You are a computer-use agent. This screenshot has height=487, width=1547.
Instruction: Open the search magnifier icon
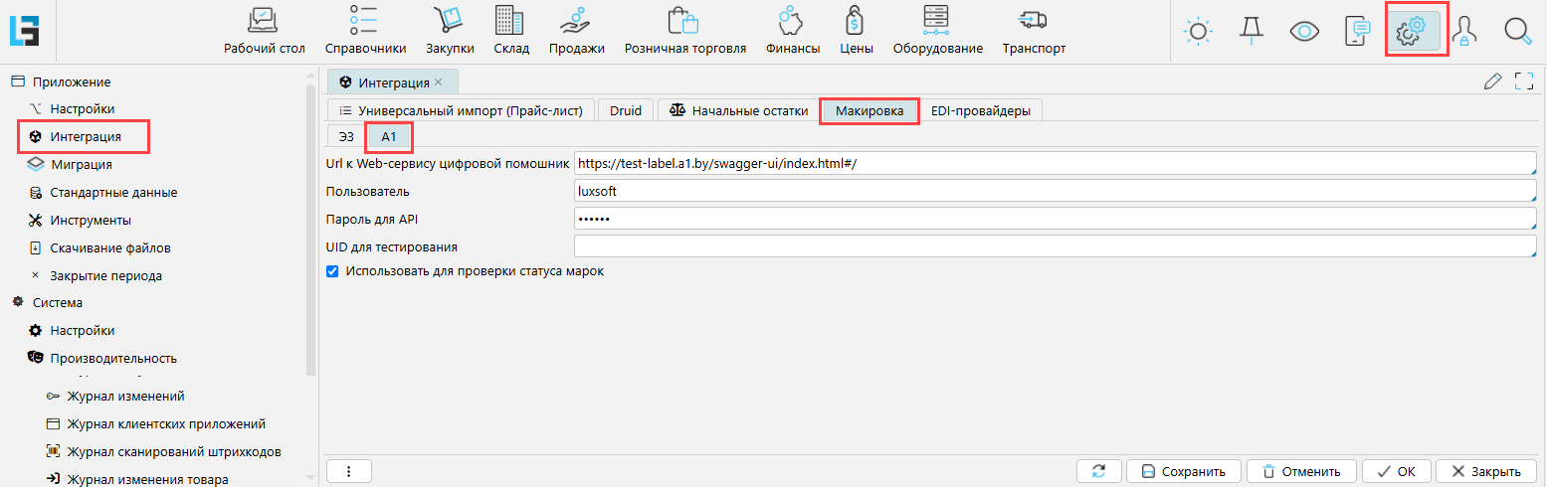coord(1517,32)
